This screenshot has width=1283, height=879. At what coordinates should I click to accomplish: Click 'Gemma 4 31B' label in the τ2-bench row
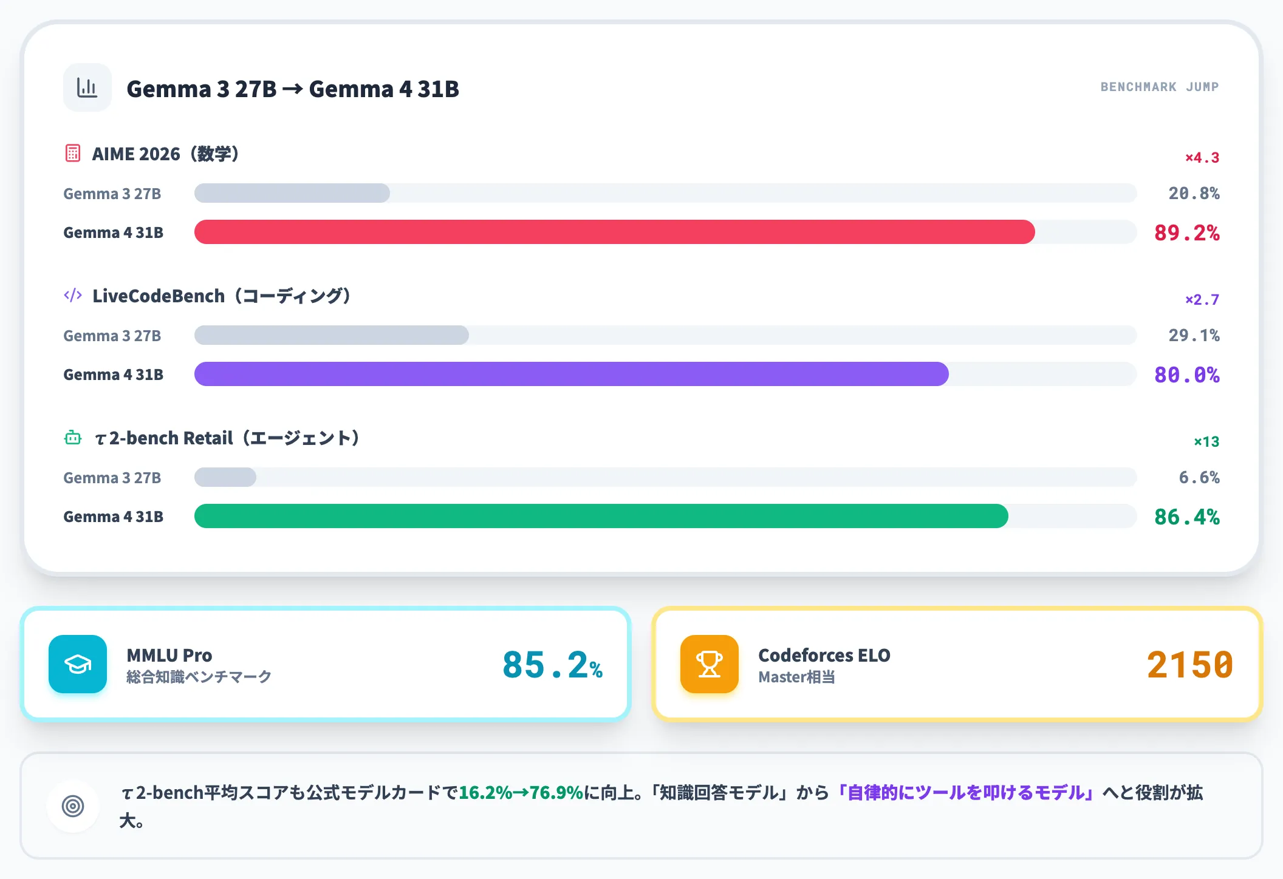tap(113, 517)
